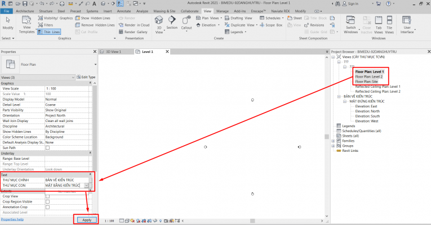Open the Properties help link
Viewport: 431px width, 225px height.
[x=12, y=219]
